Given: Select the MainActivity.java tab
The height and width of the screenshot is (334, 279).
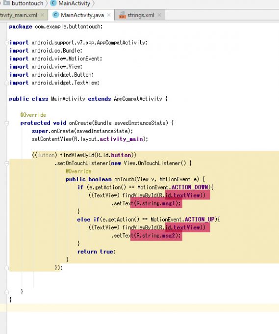Looking at the screenshot, I should [82, 15].
